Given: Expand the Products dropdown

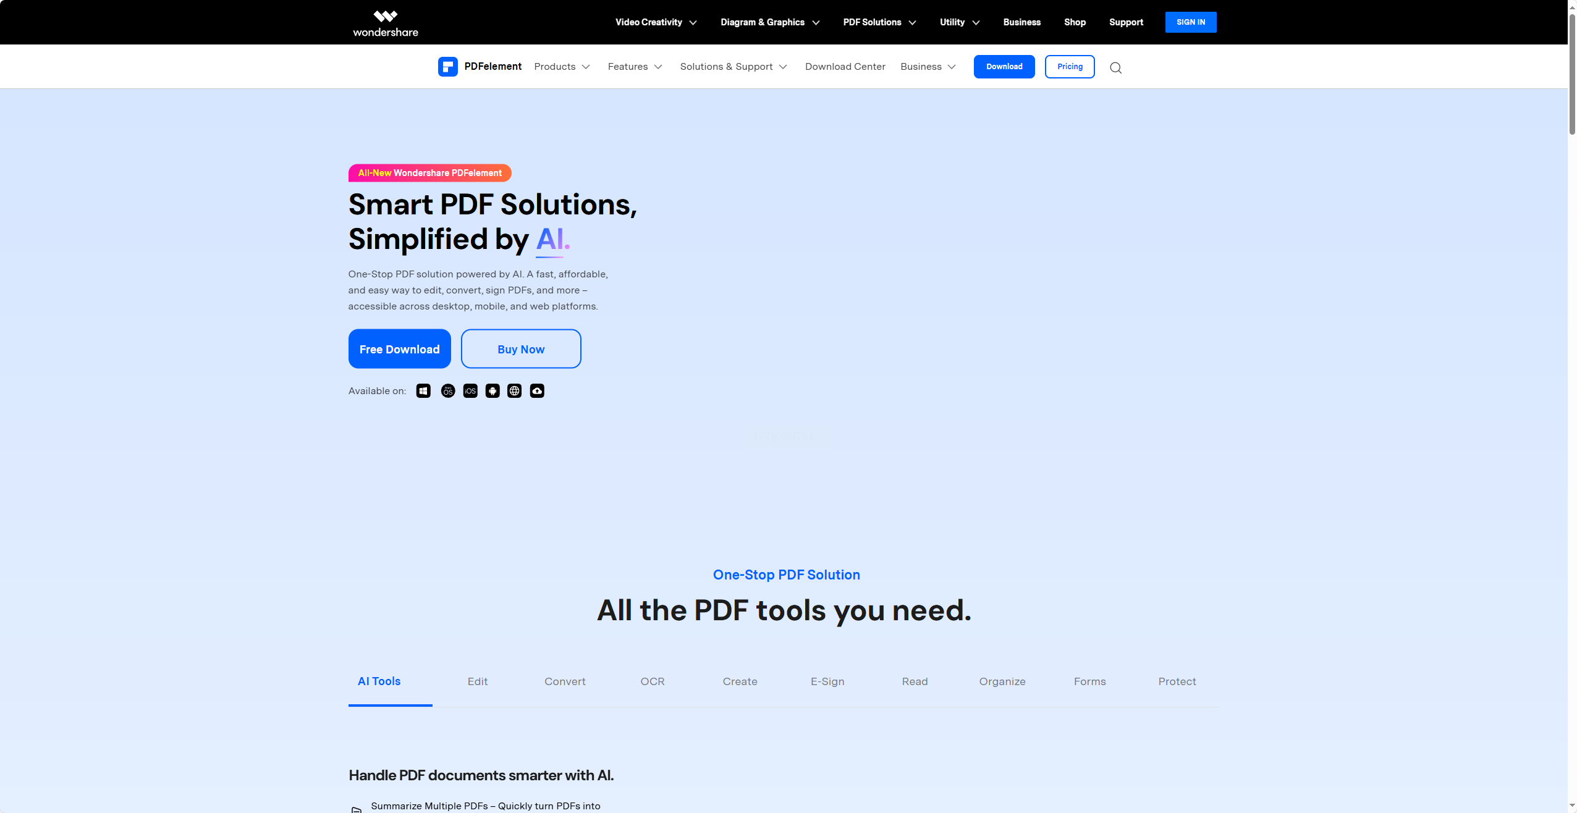Looking at the screenshot, I should pos(562,67).
